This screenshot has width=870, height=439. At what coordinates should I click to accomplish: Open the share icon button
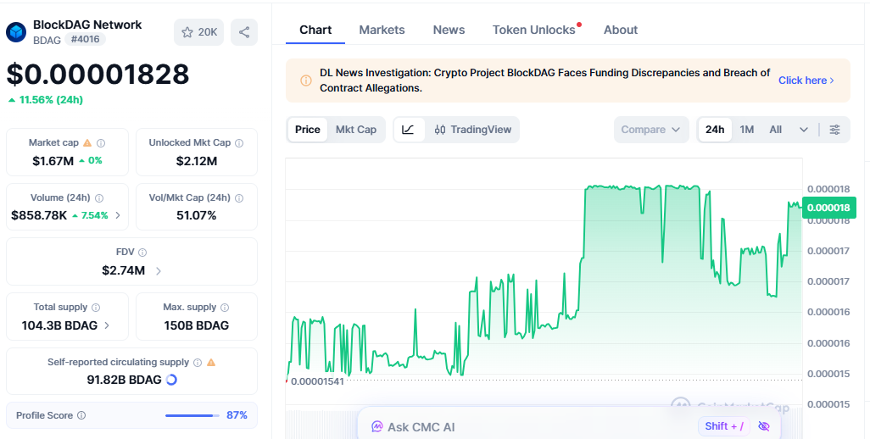(244, 32)
